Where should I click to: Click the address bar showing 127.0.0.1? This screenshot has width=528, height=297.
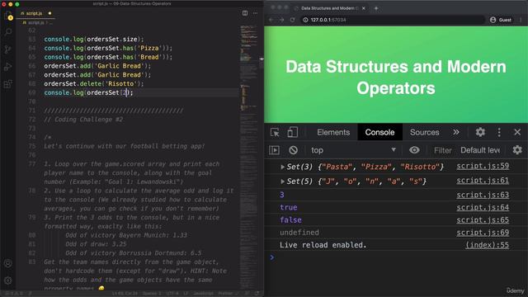point(393,20)
